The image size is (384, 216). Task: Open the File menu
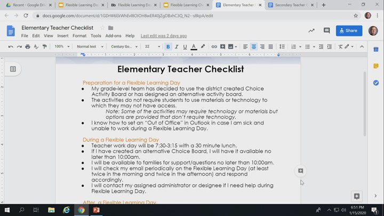click(x=25, y=36)
